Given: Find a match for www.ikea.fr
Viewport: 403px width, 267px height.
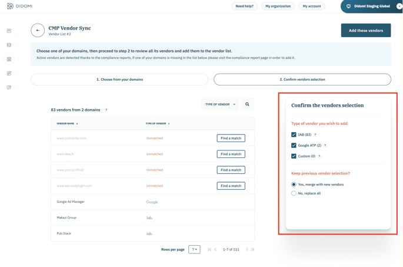Looking at the screenshot, I should [x=231, y=154].
